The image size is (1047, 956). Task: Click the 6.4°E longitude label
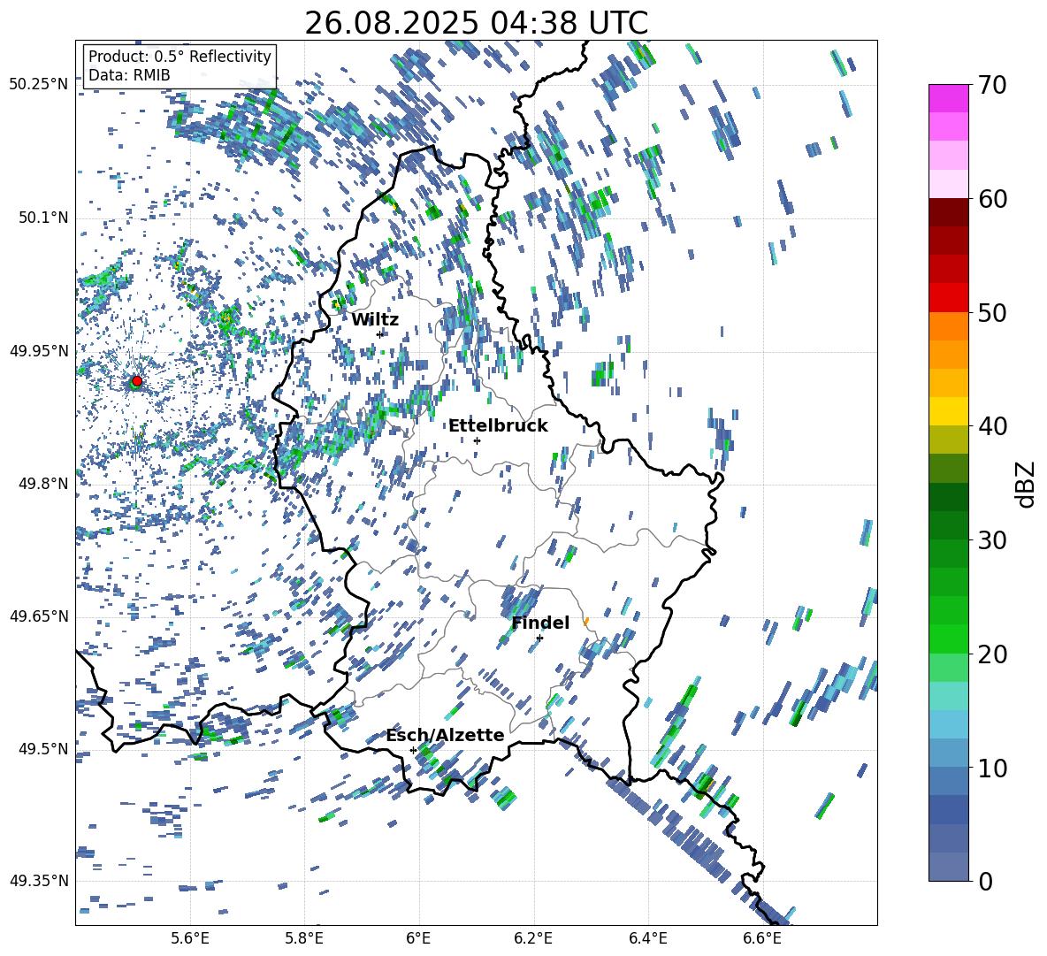click(x=647, y=938)
